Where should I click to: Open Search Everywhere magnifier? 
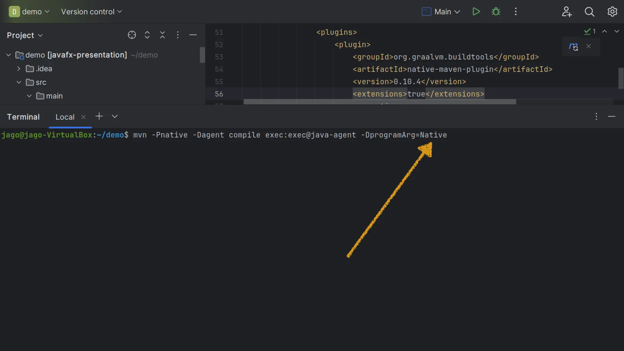coord(589,12)
